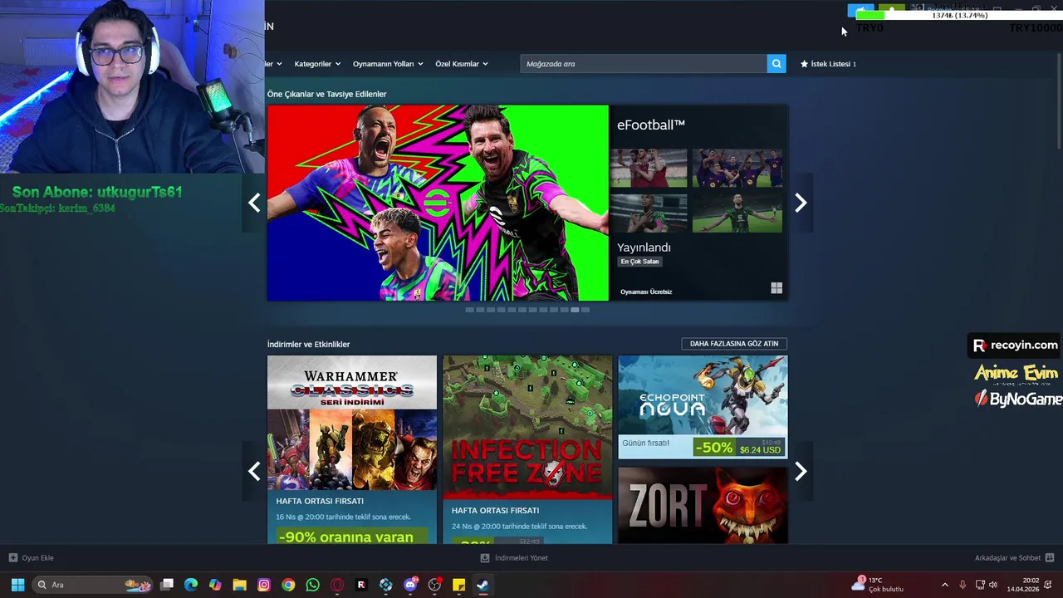This screenshot has width=1063, height=598.
Task: Open the eFootball featured banner
Action: (438, 203)
